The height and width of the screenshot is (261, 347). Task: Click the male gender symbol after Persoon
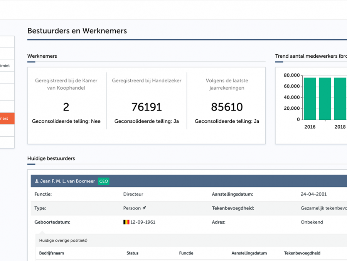[144, 208]
